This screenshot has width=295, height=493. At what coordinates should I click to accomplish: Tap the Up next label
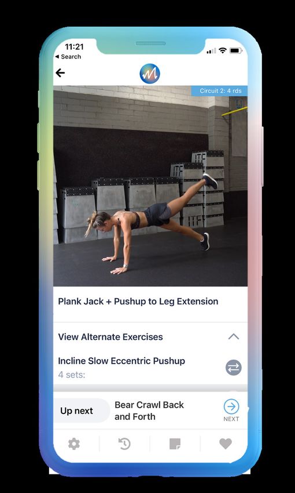coord(76,411)
